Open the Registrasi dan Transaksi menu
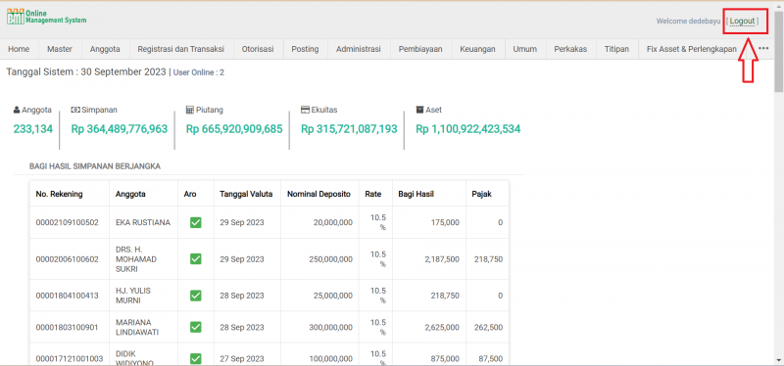Screen dimensions: 784x366 point(181,49)
